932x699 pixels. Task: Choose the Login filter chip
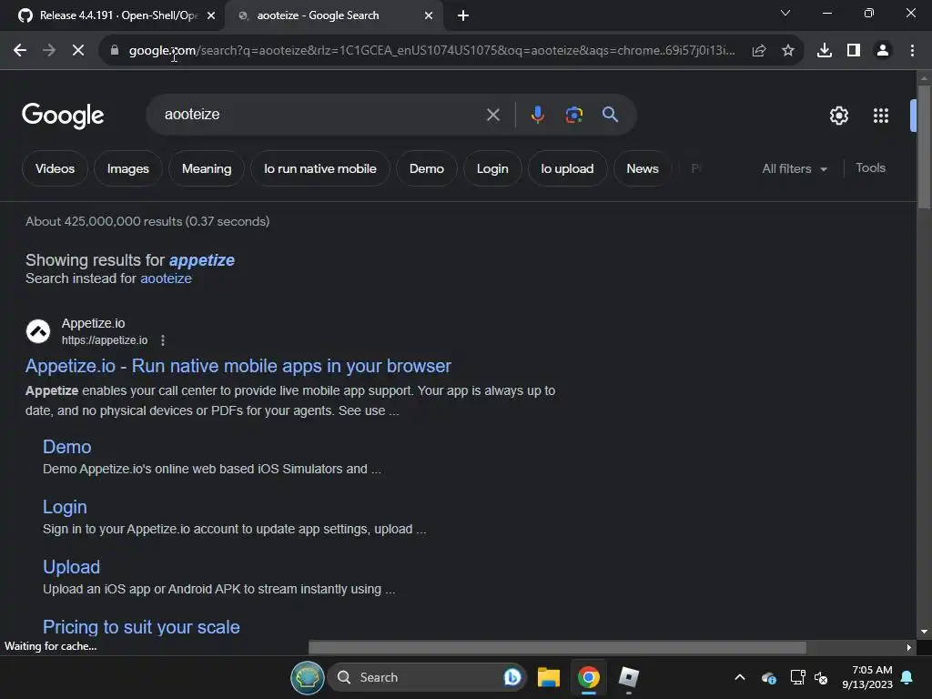(x=492, y=168)
